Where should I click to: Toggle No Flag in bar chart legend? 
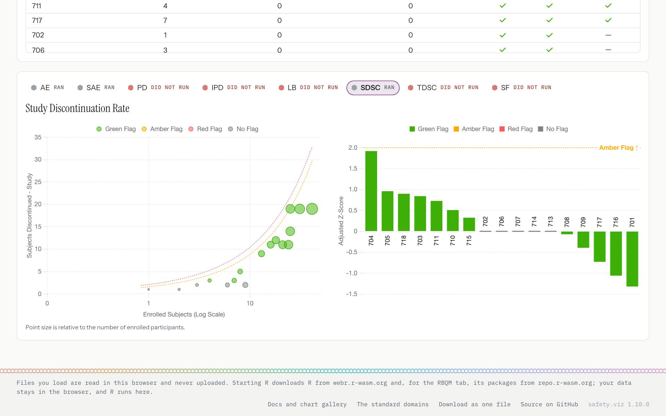pyautogui.click(x=553, y=129)
